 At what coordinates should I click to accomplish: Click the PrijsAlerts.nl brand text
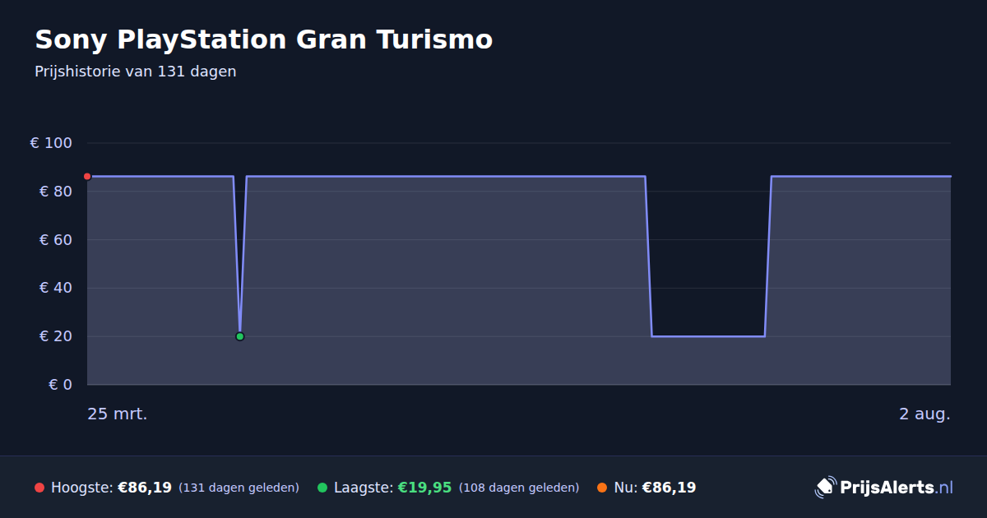coord(897,488)
